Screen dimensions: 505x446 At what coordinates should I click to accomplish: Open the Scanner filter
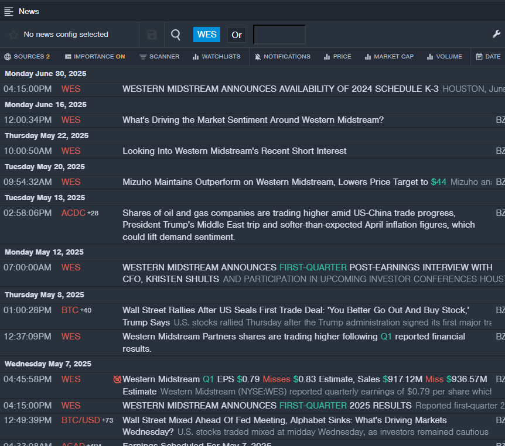[x=159, y=57]
